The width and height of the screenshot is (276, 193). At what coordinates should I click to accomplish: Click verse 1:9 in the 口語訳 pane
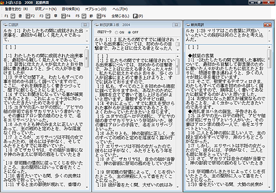(43, 167)
